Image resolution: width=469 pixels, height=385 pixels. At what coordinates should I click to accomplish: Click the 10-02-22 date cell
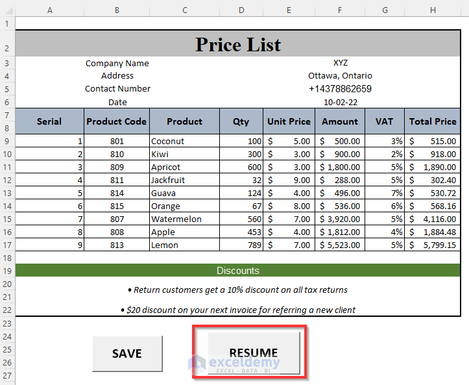pos(341,103)
